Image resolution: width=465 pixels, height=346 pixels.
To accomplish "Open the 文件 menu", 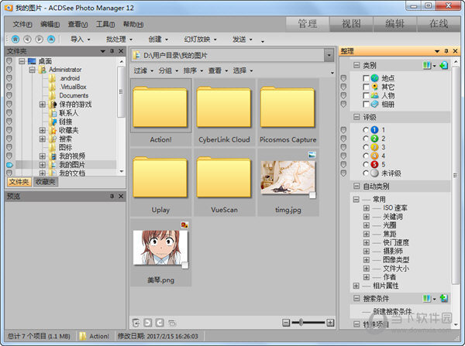I will pyautogui.click(x=22, y=24).
